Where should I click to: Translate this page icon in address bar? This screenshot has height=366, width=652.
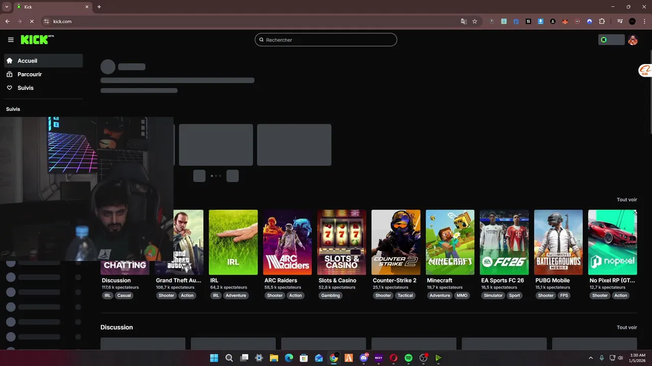pos(464,21)
